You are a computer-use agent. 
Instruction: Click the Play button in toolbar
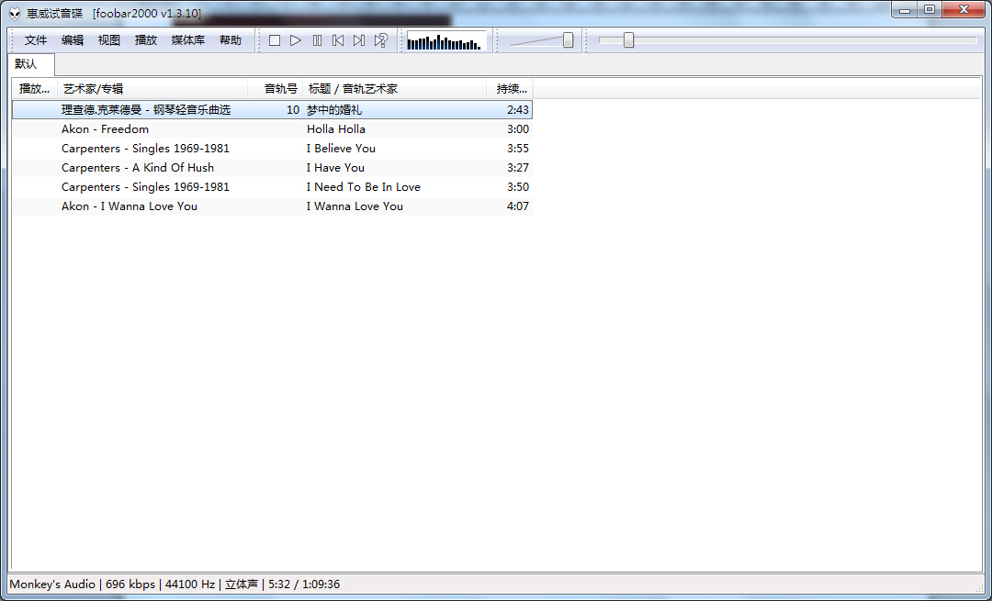pos(296,40)
